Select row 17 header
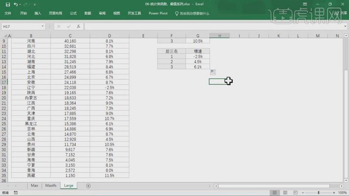This screenshot has width=349, height=196. (x=4, y=82)
